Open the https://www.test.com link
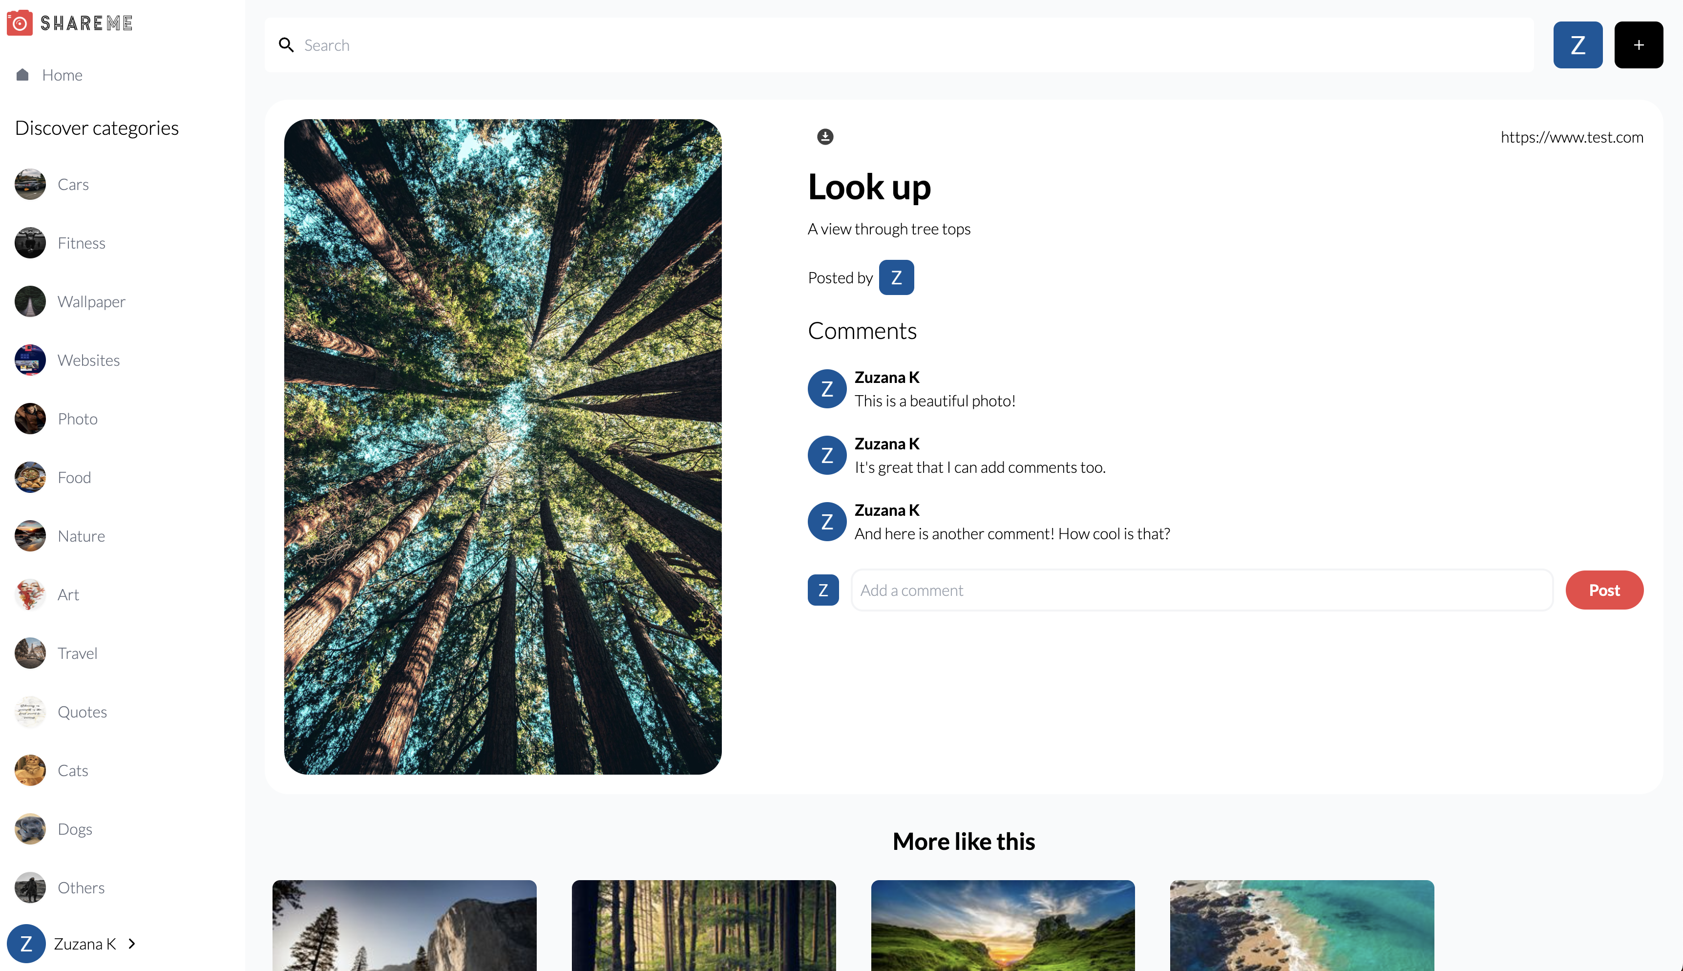The width and height of the screenshot is (1683, 971). (1572, 137)
